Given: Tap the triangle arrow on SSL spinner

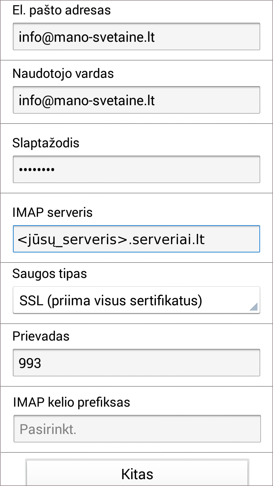Looking at the screenshot, I should 254,307.
